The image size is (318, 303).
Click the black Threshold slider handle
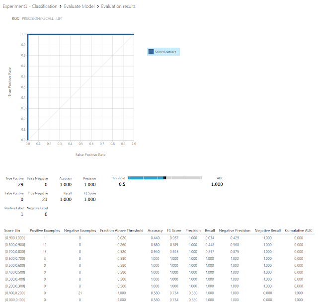click(164, 177)
